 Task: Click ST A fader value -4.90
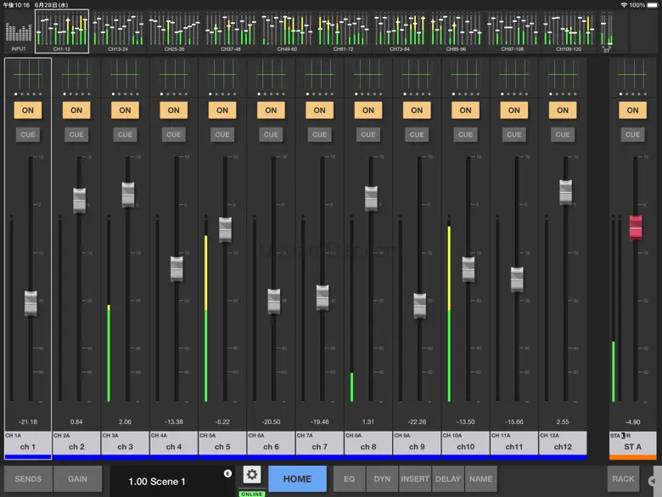pos(632,421)
